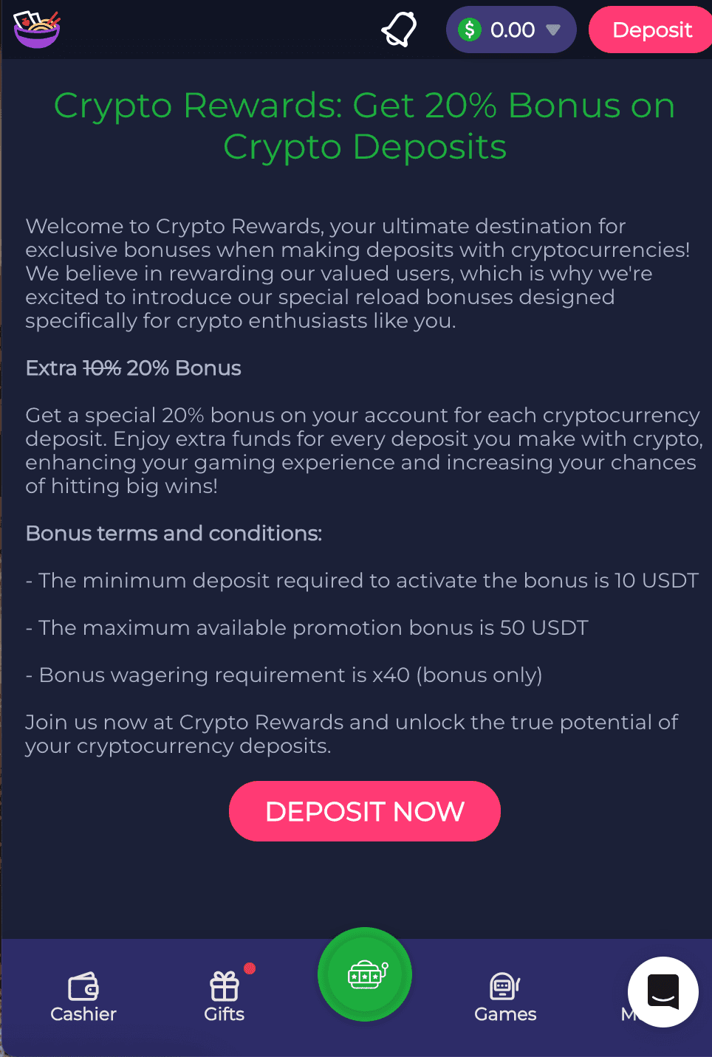Click the Games slot machine icon
The width and height of the screenshot is (712, 1057).
[x=504, y=985]
